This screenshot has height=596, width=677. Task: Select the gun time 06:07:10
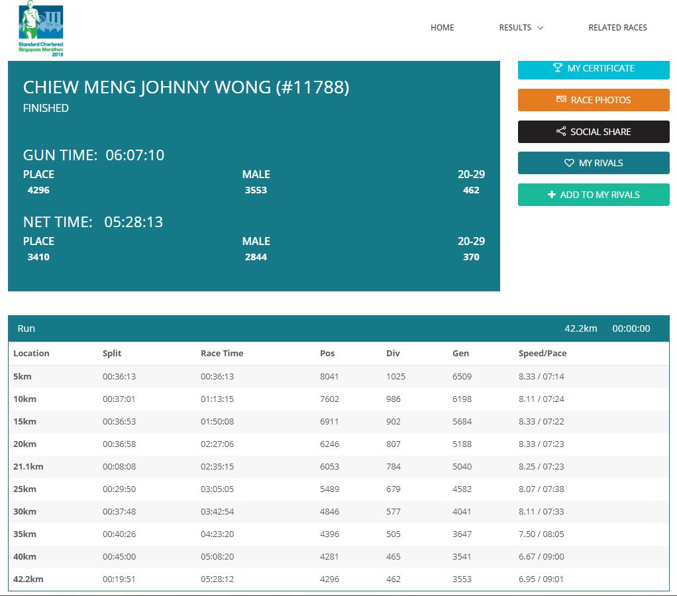(134, 155)
